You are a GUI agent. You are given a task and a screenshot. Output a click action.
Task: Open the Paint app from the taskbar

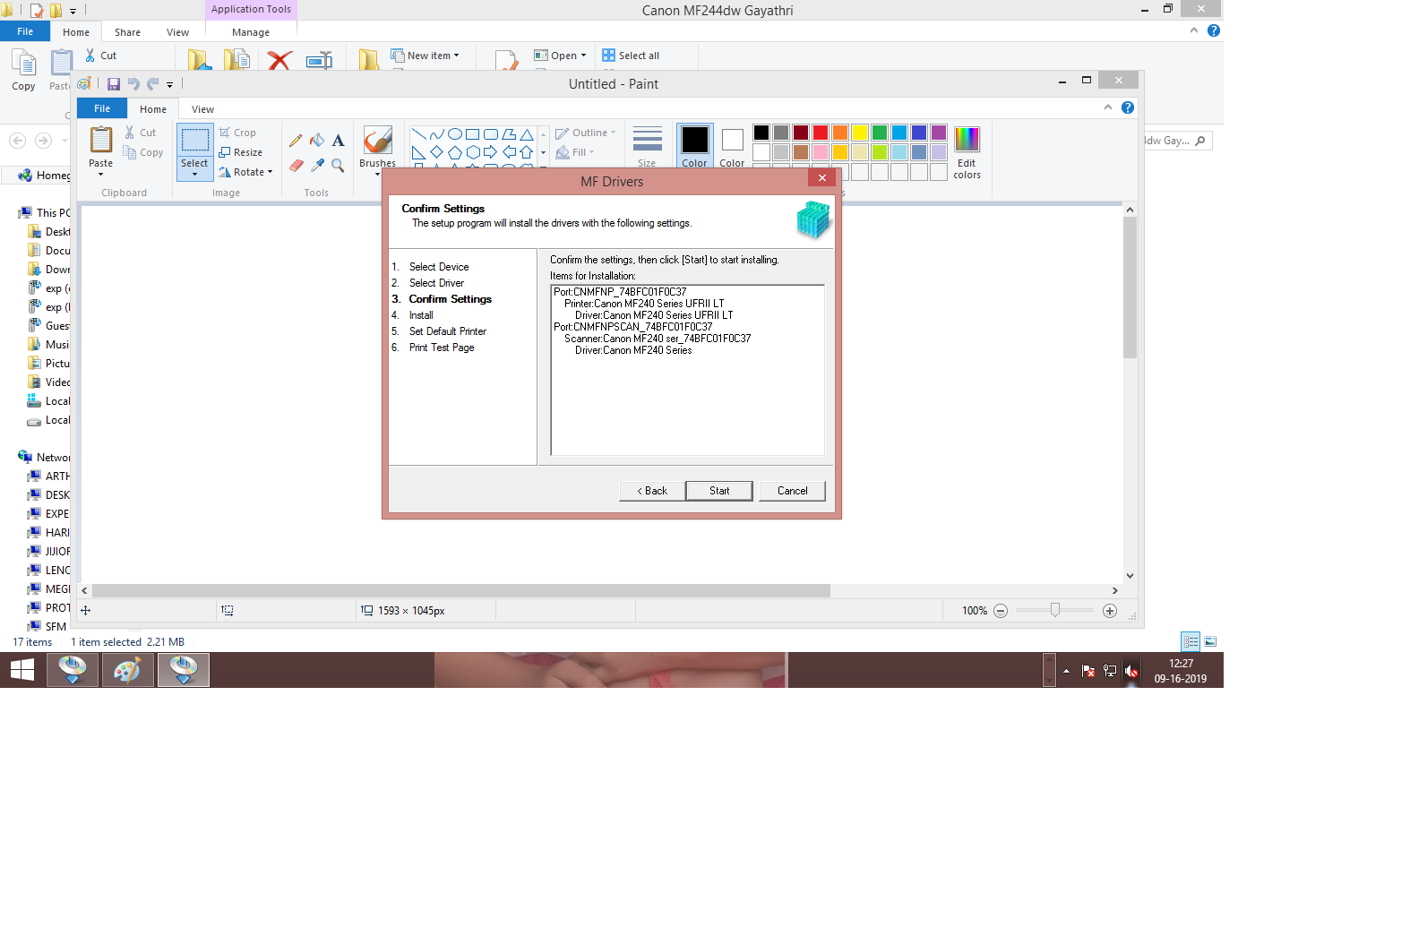click(127, 670)
